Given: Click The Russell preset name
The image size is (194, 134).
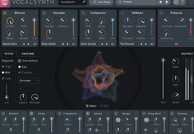Looking at the screenshot, I should point(127,44).
